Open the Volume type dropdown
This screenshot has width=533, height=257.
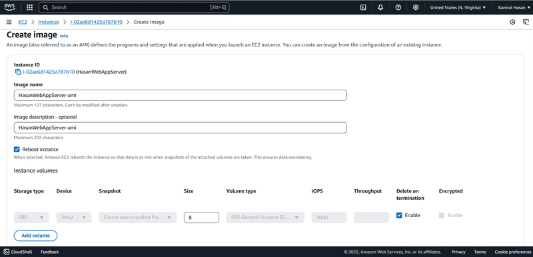[x=265, y=217]
